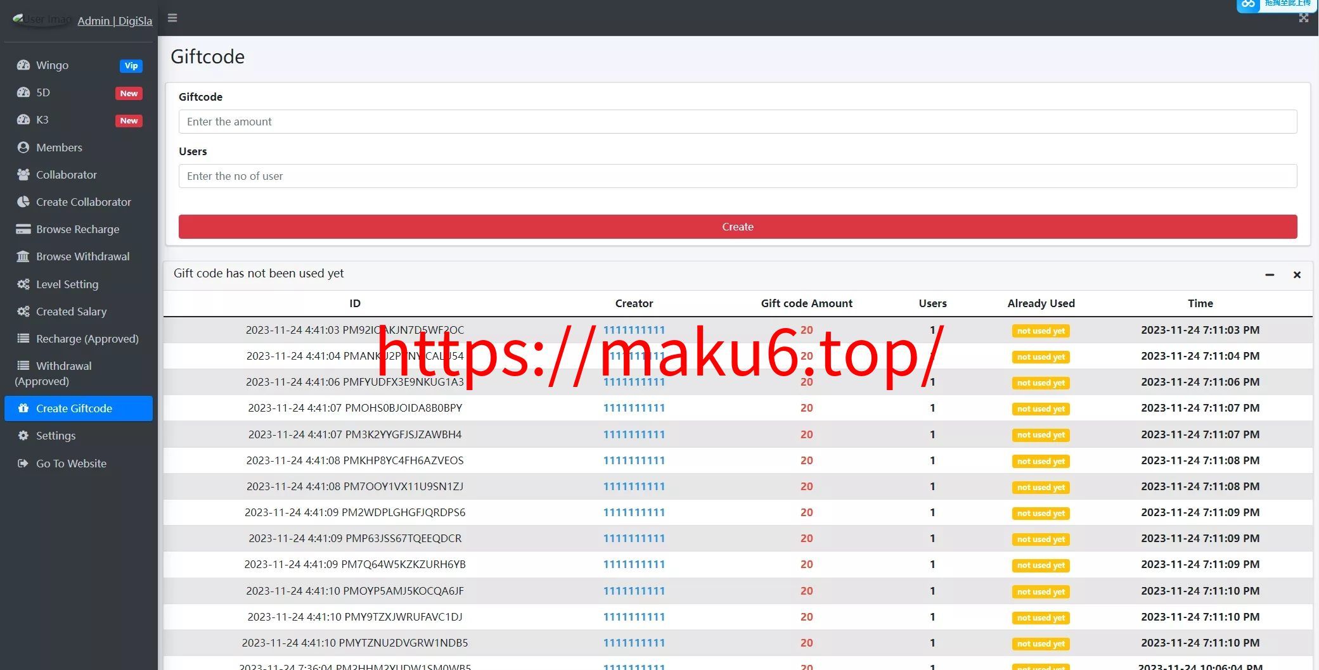Select ID cell PMY9TZXJWRUFAVC1DJ
The width and height of the screenshot is (1319, 670).
[355, 617]
